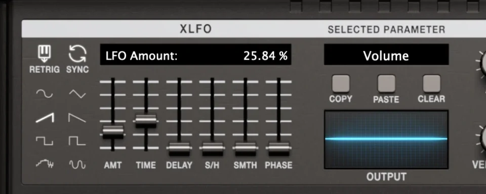Click the CLEAR button
The image size is (486, 194).
pos(431,83)
